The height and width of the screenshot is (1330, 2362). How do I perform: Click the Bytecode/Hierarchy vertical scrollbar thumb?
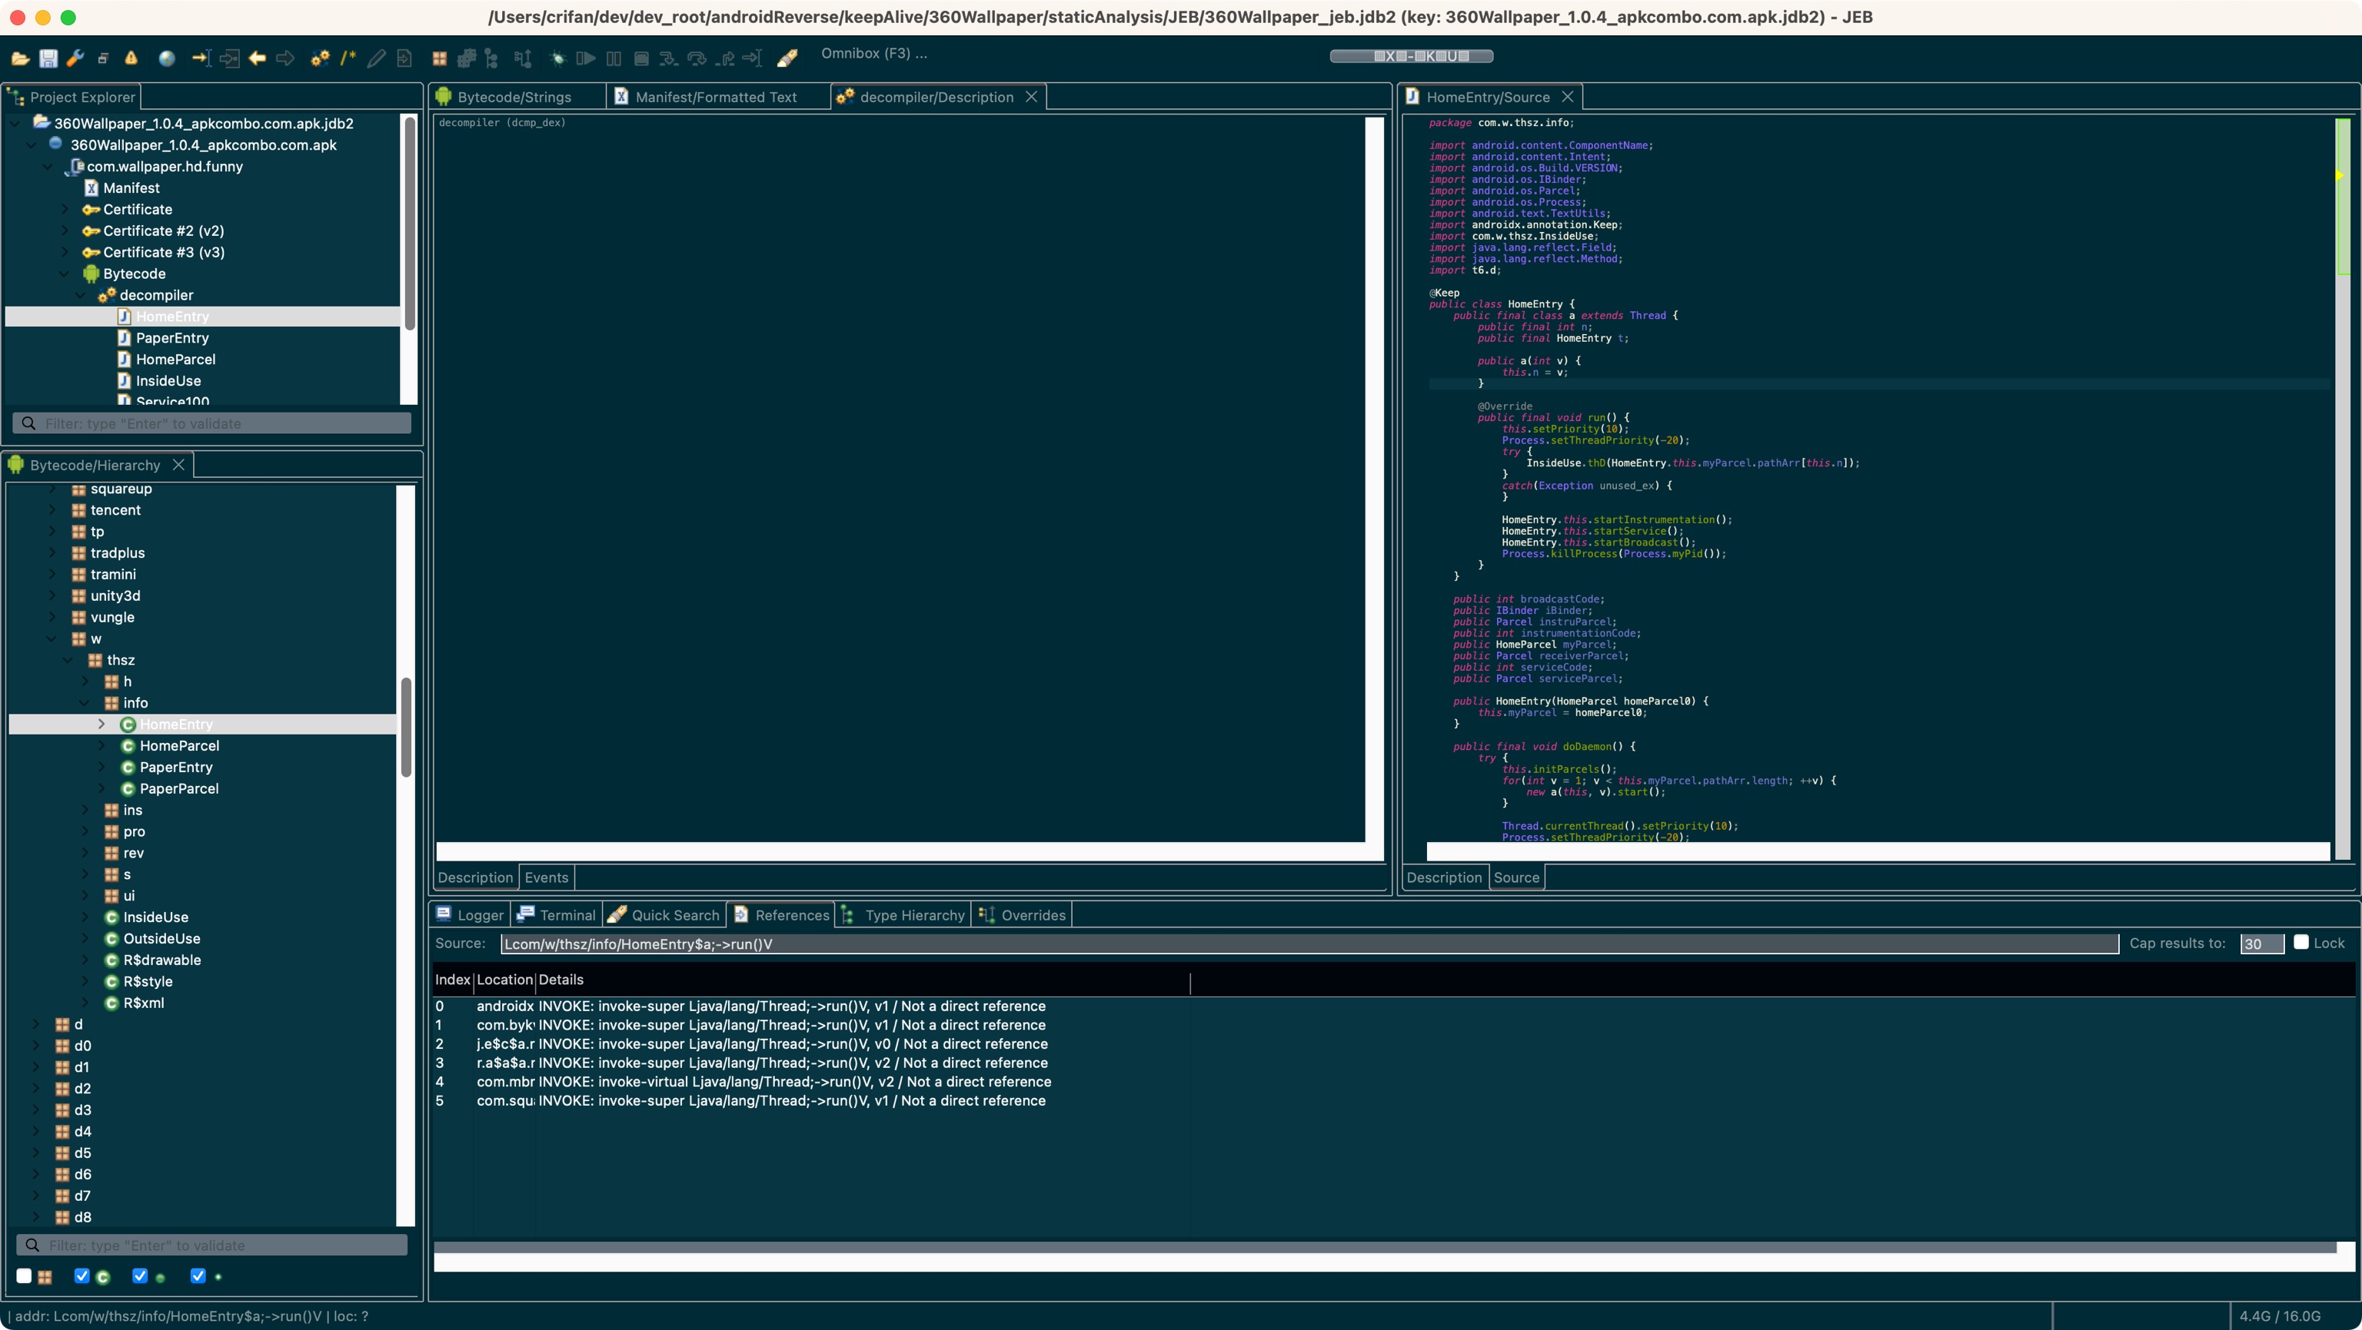point(405,728)
